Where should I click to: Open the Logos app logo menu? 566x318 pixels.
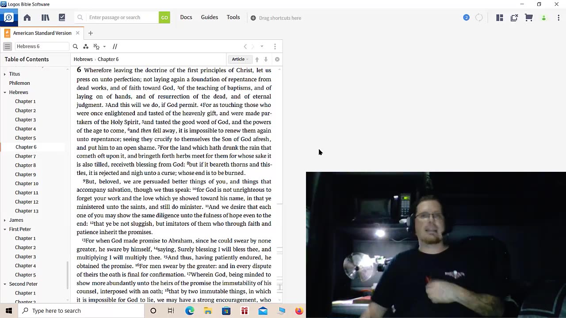[9, 18]
